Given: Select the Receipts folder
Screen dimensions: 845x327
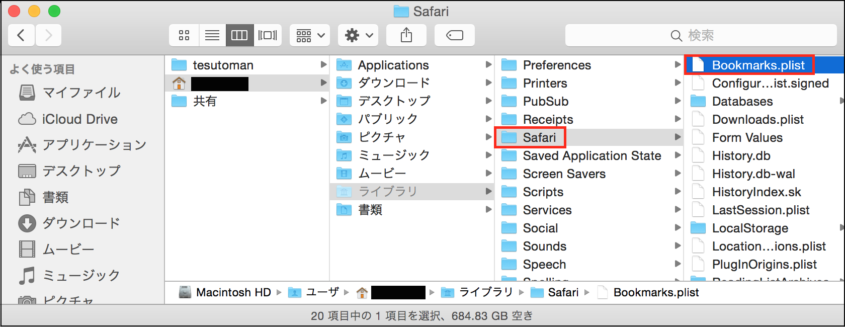Looking at the screenshot, I should [589, 119].
